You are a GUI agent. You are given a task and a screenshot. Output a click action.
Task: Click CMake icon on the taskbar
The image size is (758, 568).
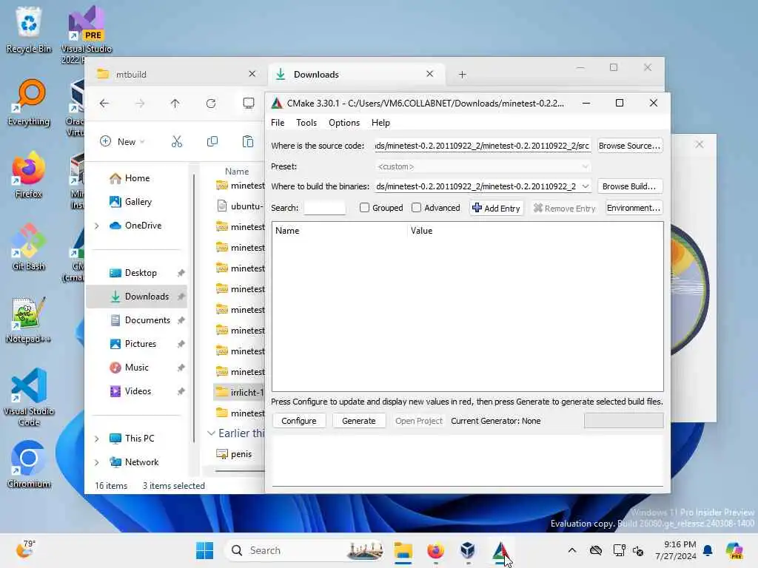pos(501,550)
